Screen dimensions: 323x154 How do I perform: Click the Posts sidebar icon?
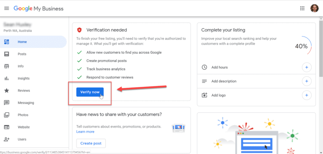pos(7,54)
